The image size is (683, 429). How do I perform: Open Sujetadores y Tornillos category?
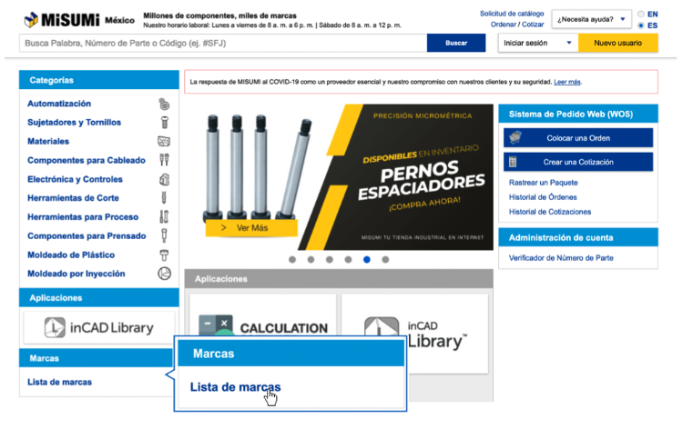click(74, 122)
